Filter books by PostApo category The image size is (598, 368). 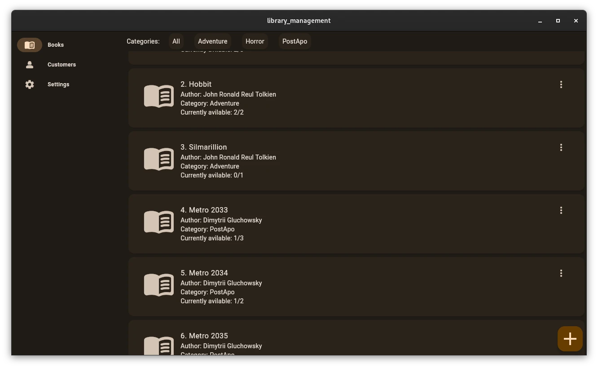click(x=295, y=41)
